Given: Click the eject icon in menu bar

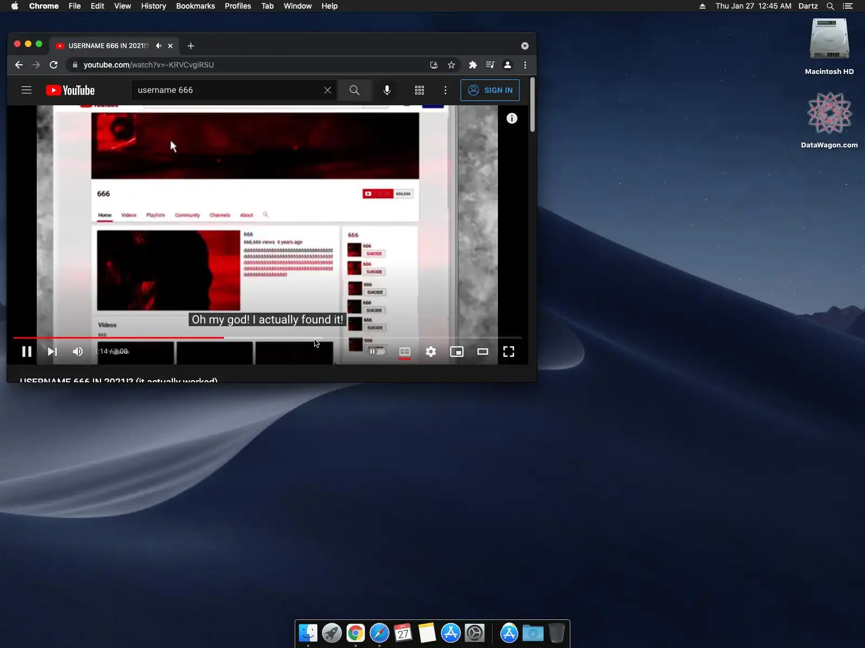Looking at the screenshot, I should click(702, 6).
